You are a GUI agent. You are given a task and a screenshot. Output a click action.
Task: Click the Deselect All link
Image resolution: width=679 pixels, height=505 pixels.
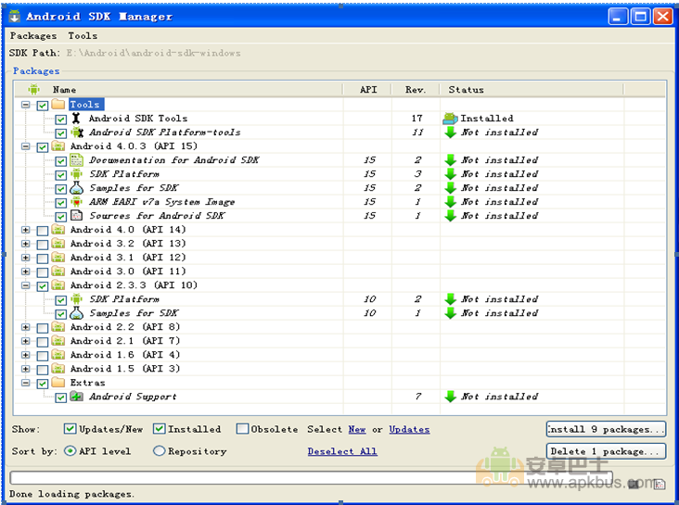coord(342,451)
